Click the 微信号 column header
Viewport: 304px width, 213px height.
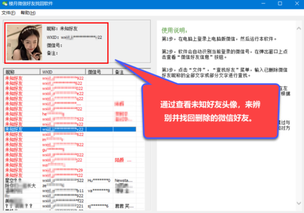(99, 72)
